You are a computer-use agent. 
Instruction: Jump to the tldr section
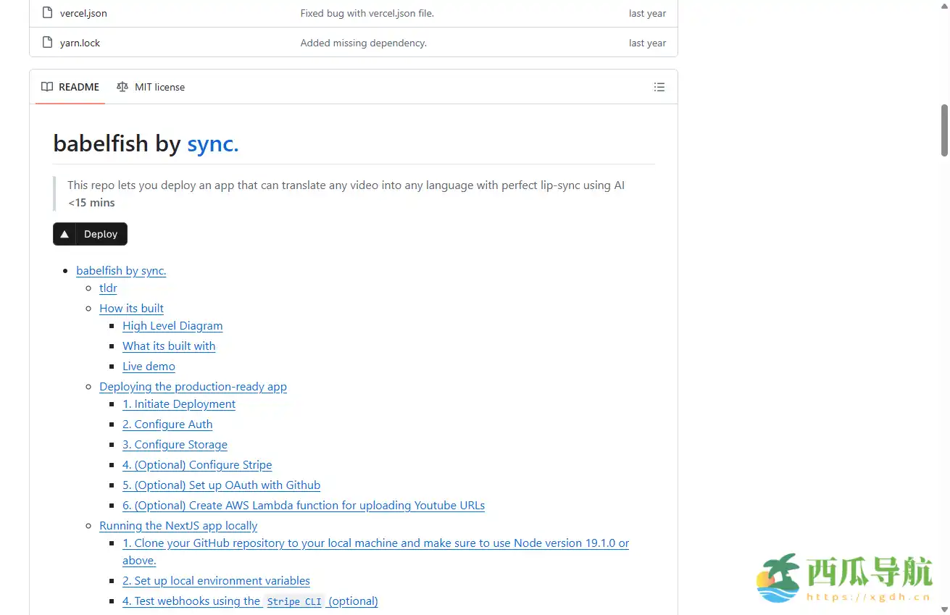coord(108,288)
